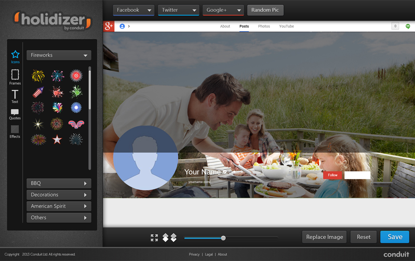
Task: Click the yourname.com profile URL text
Action: pos(199,182)
